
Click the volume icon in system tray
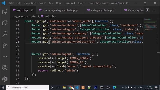(x=138, y=88)
